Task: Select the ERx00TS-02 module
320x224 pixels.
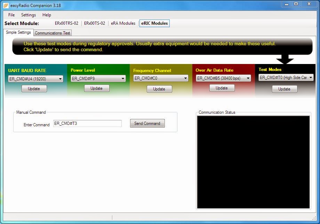Action: coord(95,23)
